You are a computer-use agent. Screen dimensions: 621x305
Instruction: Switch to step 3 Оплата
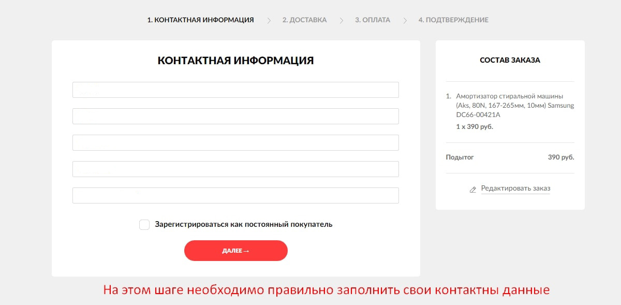(373, 20)
